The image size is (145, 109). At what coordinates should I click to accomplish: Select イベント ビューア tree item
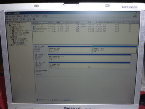[x=19, y=27]
